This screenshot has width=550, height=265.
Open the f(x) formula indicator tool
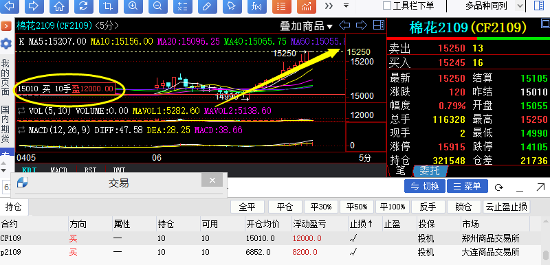(256, 6)
